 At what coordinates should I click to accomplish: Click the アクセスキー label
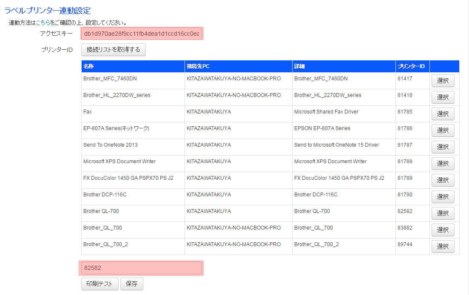click(56, 34)
